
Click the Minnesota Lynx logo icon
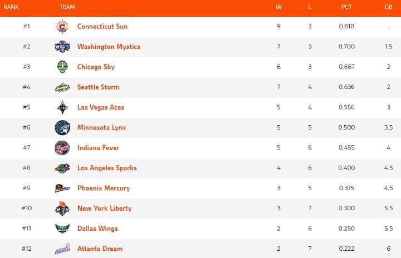62,127
